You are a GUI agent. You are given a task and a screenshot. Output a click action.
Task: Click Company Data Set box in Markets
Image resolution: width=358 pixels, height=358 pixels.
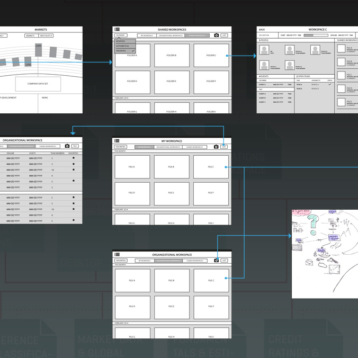(38, 84)
